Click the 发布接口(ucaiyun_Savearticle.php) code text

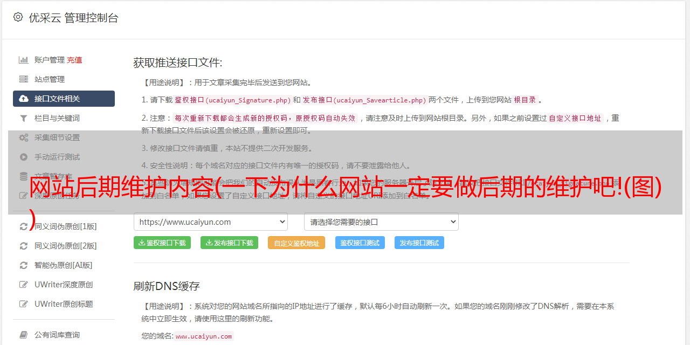[x=364, y=100]
